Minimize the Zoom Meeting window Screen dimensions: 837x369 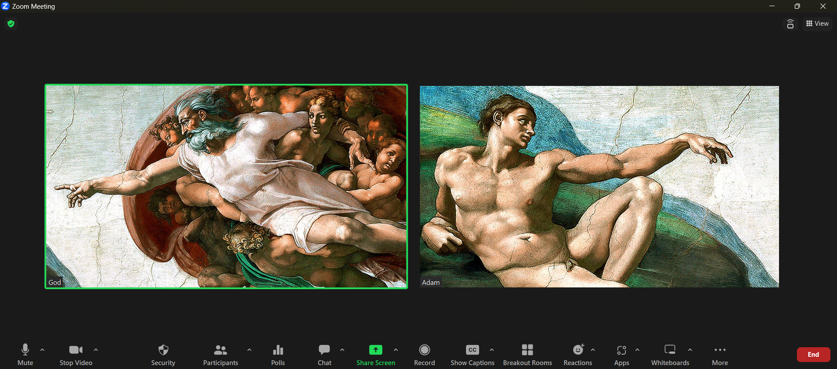tap(772, 6)
